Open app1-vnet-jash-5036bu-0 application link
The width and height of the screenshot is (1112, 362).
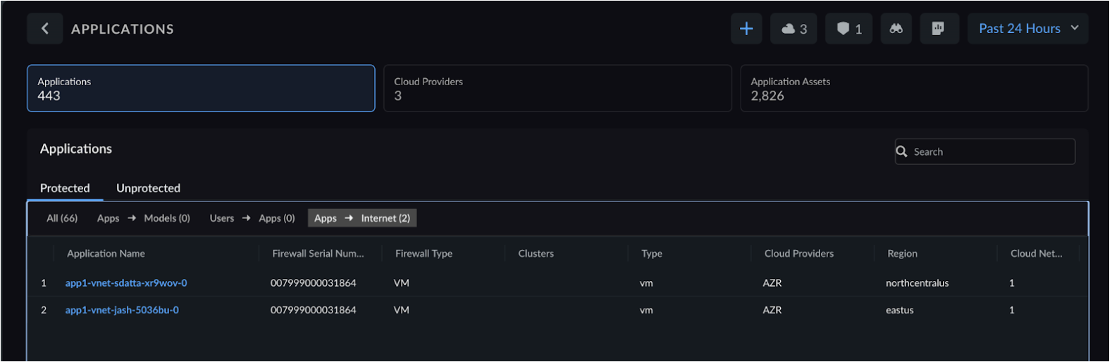[122, 310]
